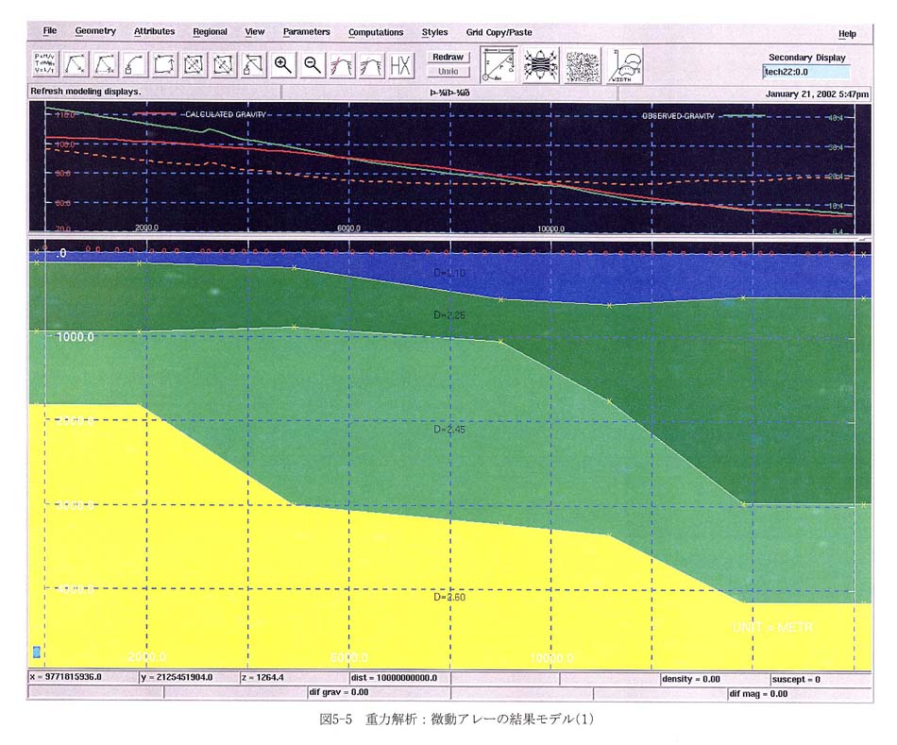Open the magnetic field lines icon
The height and width of the screenshot is (745, 897).
coord(540,65)
